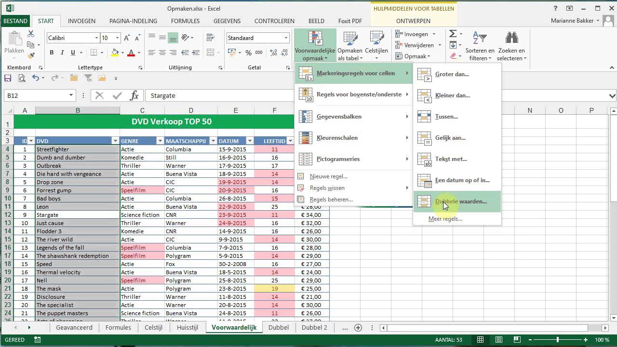
Task: Switch to the Dubbel sheet tab
Action: [x=279, y=328]
